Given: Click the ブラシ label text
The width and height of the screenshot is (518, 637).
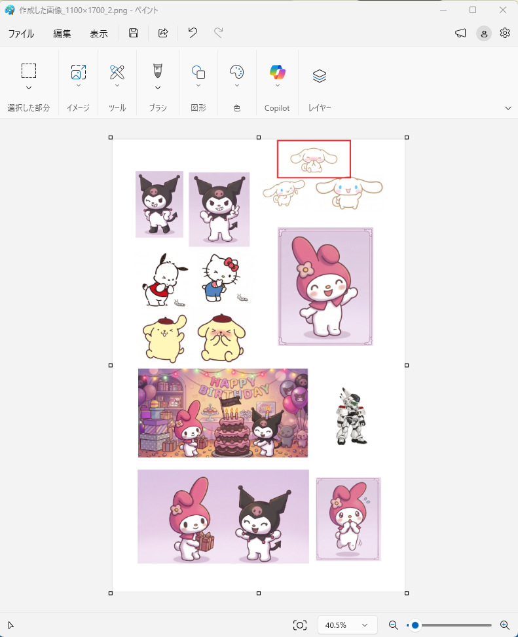Looking at the screenshot, I should point(158,107).
